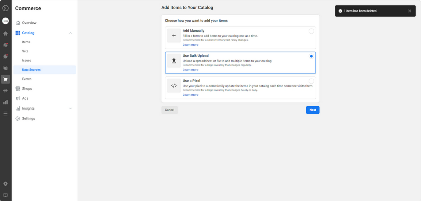The height and width of the screenshot is (201, 421).
Task: Click 'Choose how you want to add your items' text
Action: [x=196, y=20]
